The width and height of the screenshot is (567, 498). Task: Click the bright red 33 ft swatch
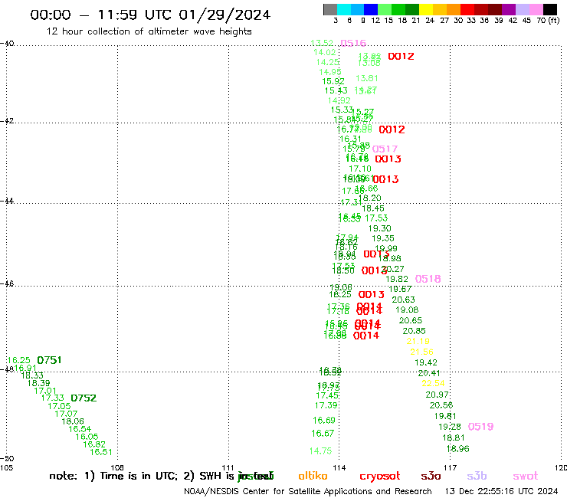pyautogui.click(x=467, y=10)
